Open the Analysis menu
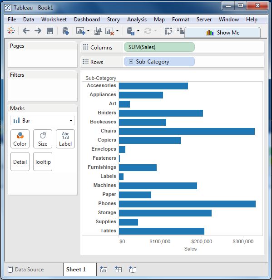The height and width of the screenshot is (280, 272). [x=137, y=19]
